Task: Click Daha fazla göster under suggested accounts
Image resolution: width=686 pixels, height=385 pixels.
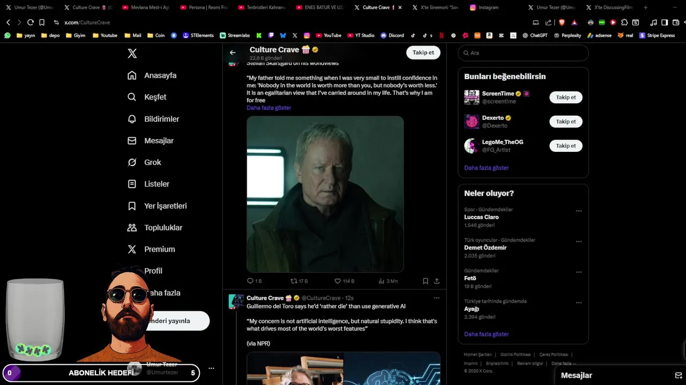Action: (x=487, y=168)
